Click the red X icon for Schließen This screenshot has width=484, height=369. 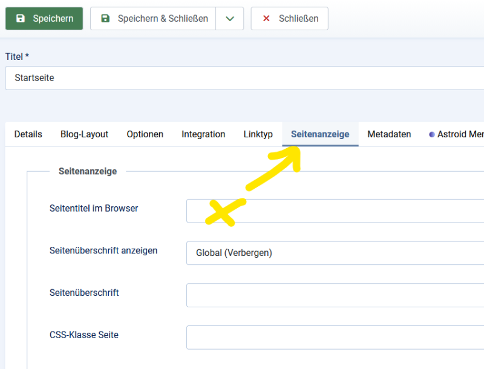(266, 19)
